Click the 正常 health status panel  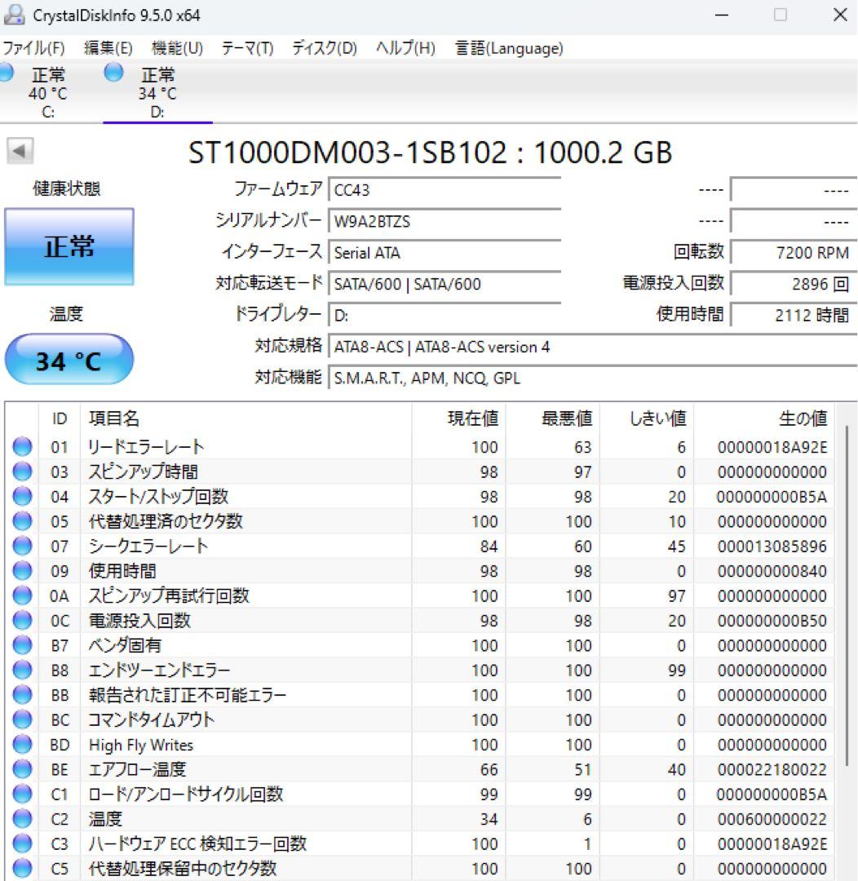click(69, 246)
